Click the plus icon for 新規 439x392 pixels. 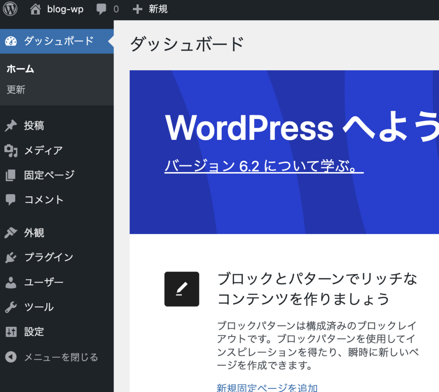(x=138, y=9)
